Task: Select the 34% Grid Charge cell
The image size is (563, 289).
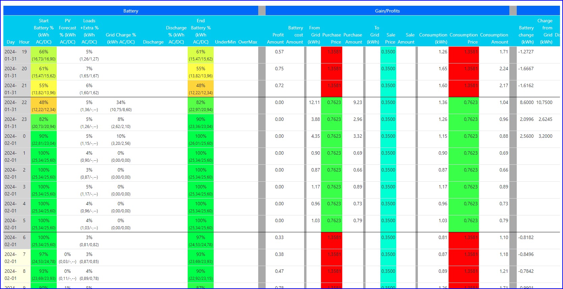Action: click(121, 102)
